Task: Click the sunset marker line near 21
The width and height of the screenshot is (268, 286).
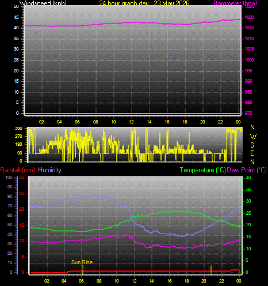Action: [x=211, y=269]
